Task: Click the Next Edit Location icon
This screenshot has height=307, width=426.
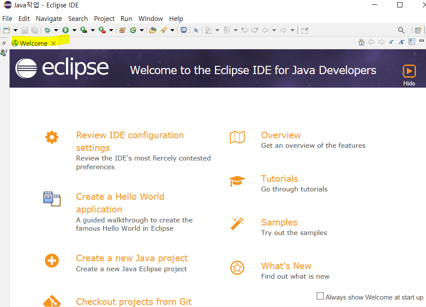Action: point(255,30)
